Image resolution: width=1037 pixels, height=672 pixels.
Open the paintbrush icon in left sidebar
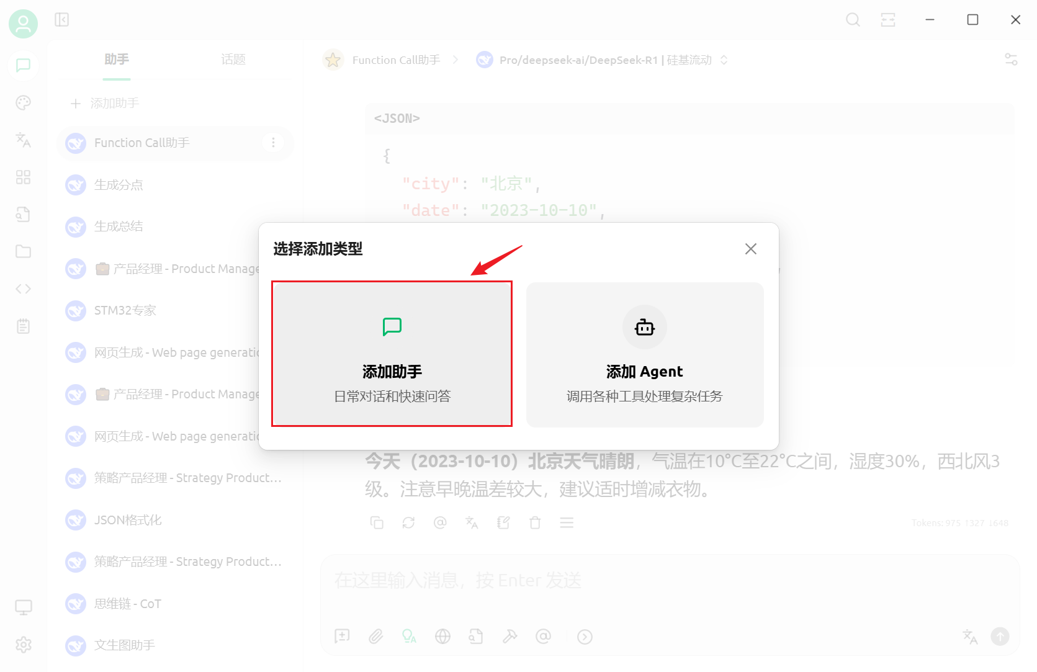click(x=23, y=103)
